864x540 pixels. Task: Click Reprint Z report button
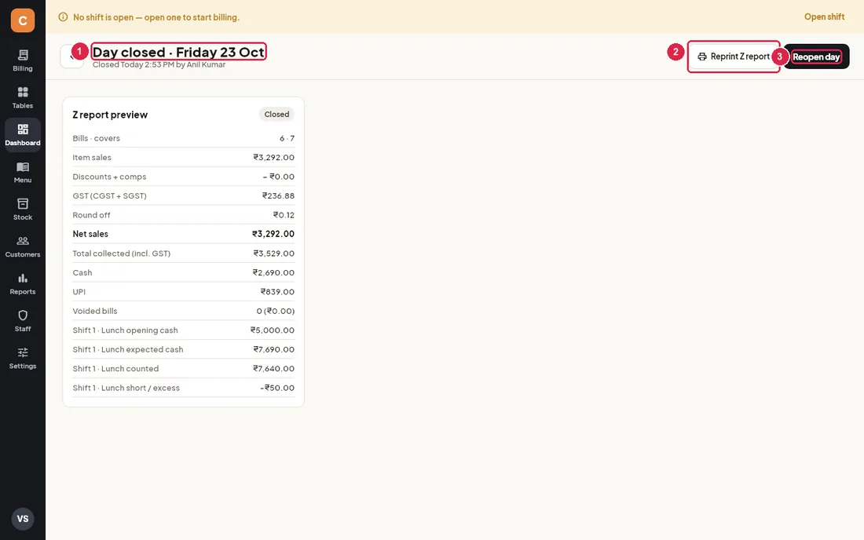[x=734, y=57]
